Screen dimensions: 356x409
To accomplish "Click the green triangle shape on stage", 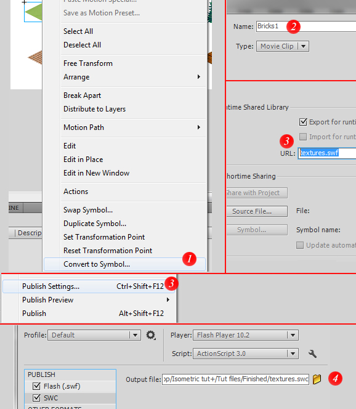I will (33, 12).
